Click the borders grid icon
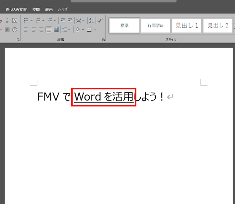Image resolution: width=235 pixels, height=204 pixels. [89, 30]
